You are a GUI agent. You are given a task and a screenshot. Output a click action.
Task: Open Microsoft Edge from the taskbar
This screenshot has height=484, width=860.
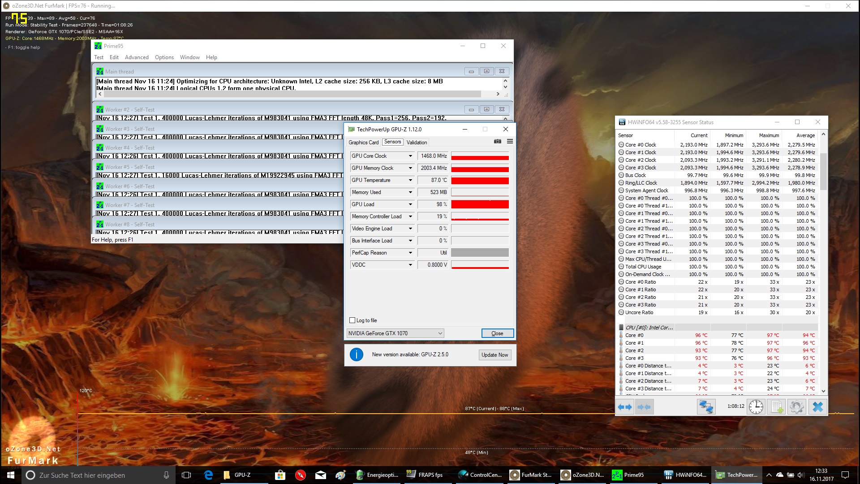(208, 475)
